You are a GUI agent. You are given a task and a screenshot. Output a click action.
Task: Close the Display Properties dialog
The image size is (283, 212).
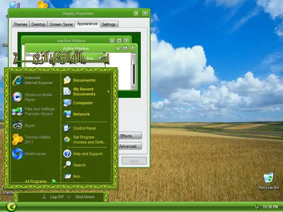click(145, 13)
